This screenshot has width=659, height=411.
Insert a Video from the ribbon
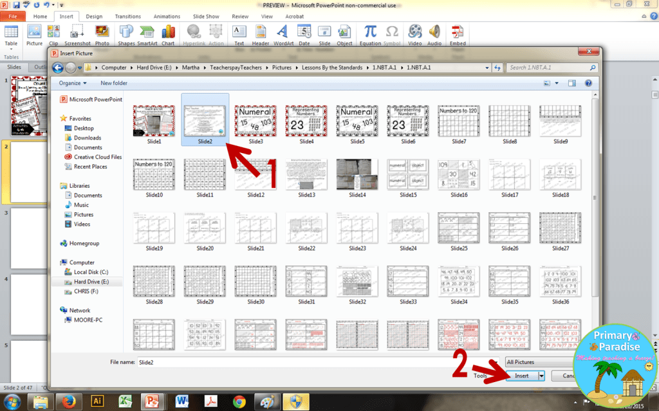pyautogui.click(x=415, y=35)
